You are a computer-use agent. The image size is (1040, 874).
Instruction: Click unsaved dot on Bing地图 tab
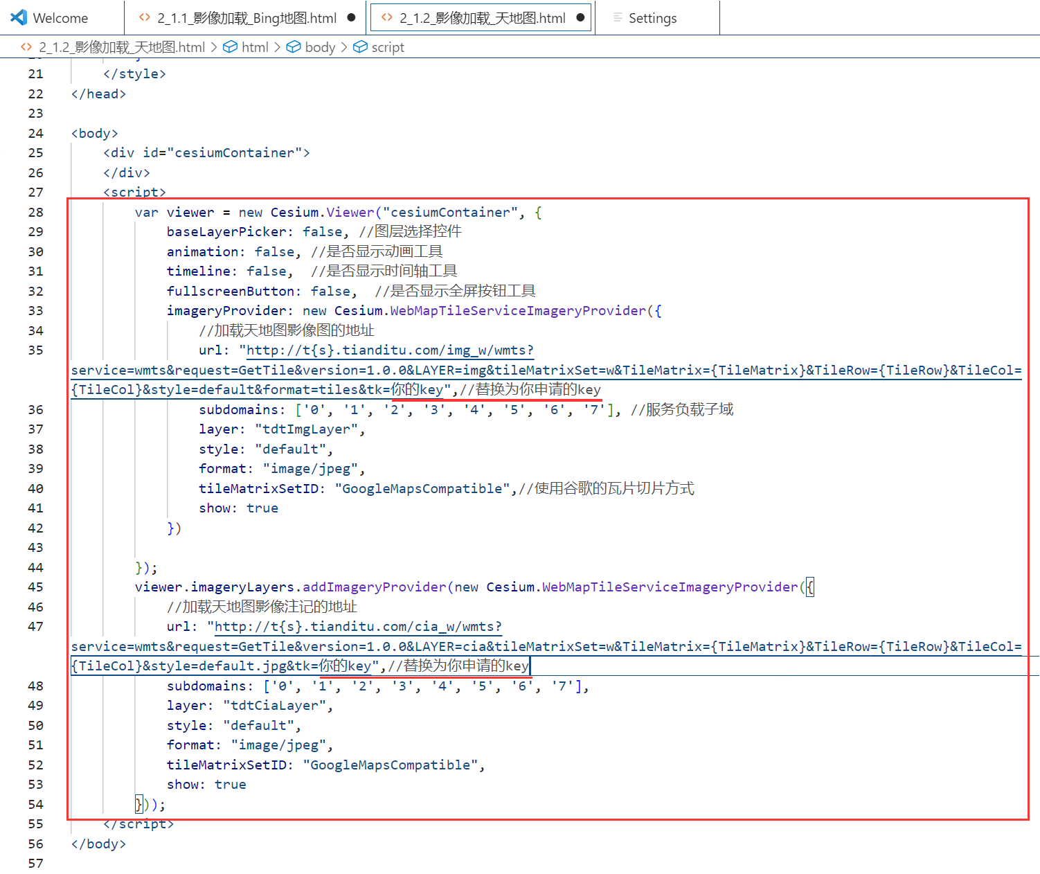tap(351, 18)
